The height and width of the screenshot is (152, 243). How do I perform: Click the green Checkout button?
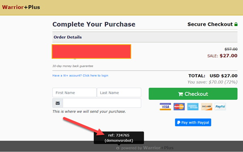(x=193, y=94)
